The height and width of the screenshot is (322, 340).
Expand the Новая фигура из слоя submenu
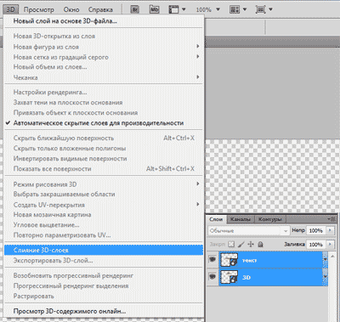(198, 46)
